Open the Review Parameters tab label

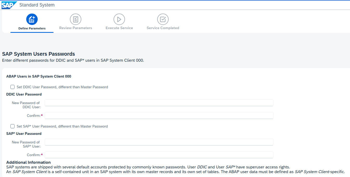click(76, 28)
